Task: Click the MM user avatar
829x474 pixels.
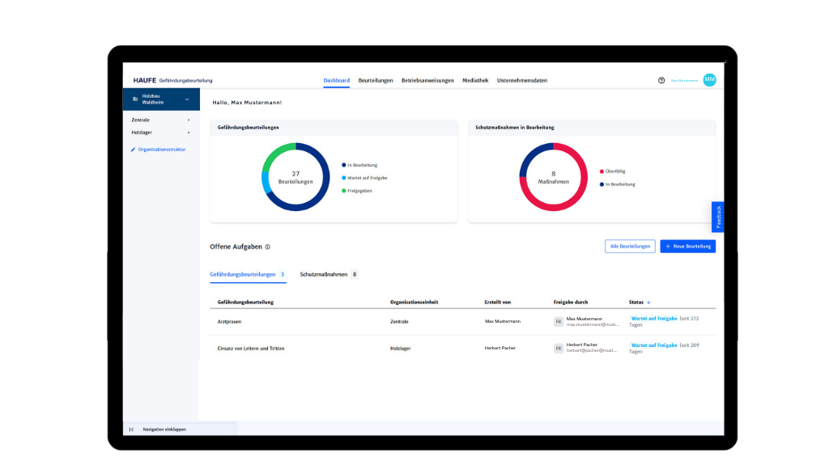Action: tap(709, 80)
